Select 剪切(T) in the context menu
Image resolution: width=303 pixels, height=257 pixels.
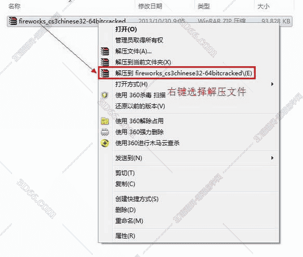[125, 173]
